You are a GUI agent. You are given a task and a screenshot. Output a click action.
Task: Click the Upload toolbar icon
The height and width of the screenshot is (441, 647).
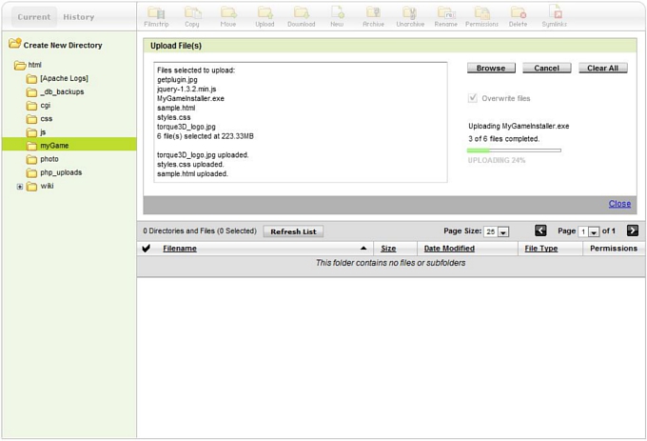pos(265,17)
